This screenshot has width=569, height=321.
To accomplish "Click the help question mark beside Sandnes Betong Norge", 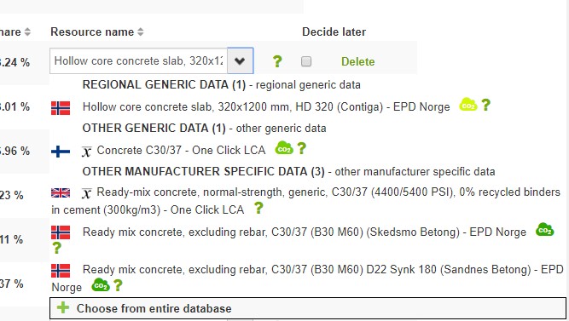I will (x=118, y=285).
